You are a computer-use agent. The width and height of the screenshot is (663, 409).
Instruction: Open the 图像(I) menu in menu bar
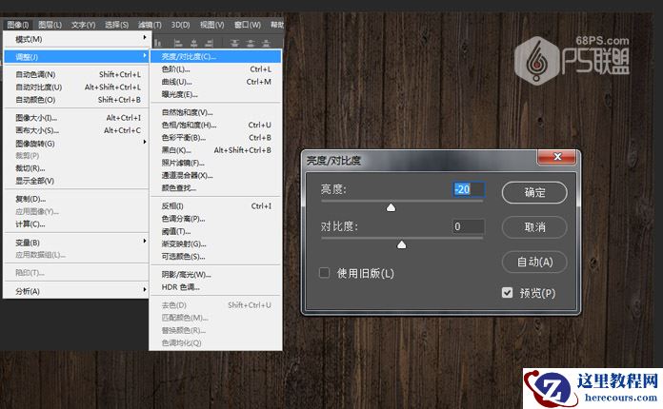tap(18, 25)
